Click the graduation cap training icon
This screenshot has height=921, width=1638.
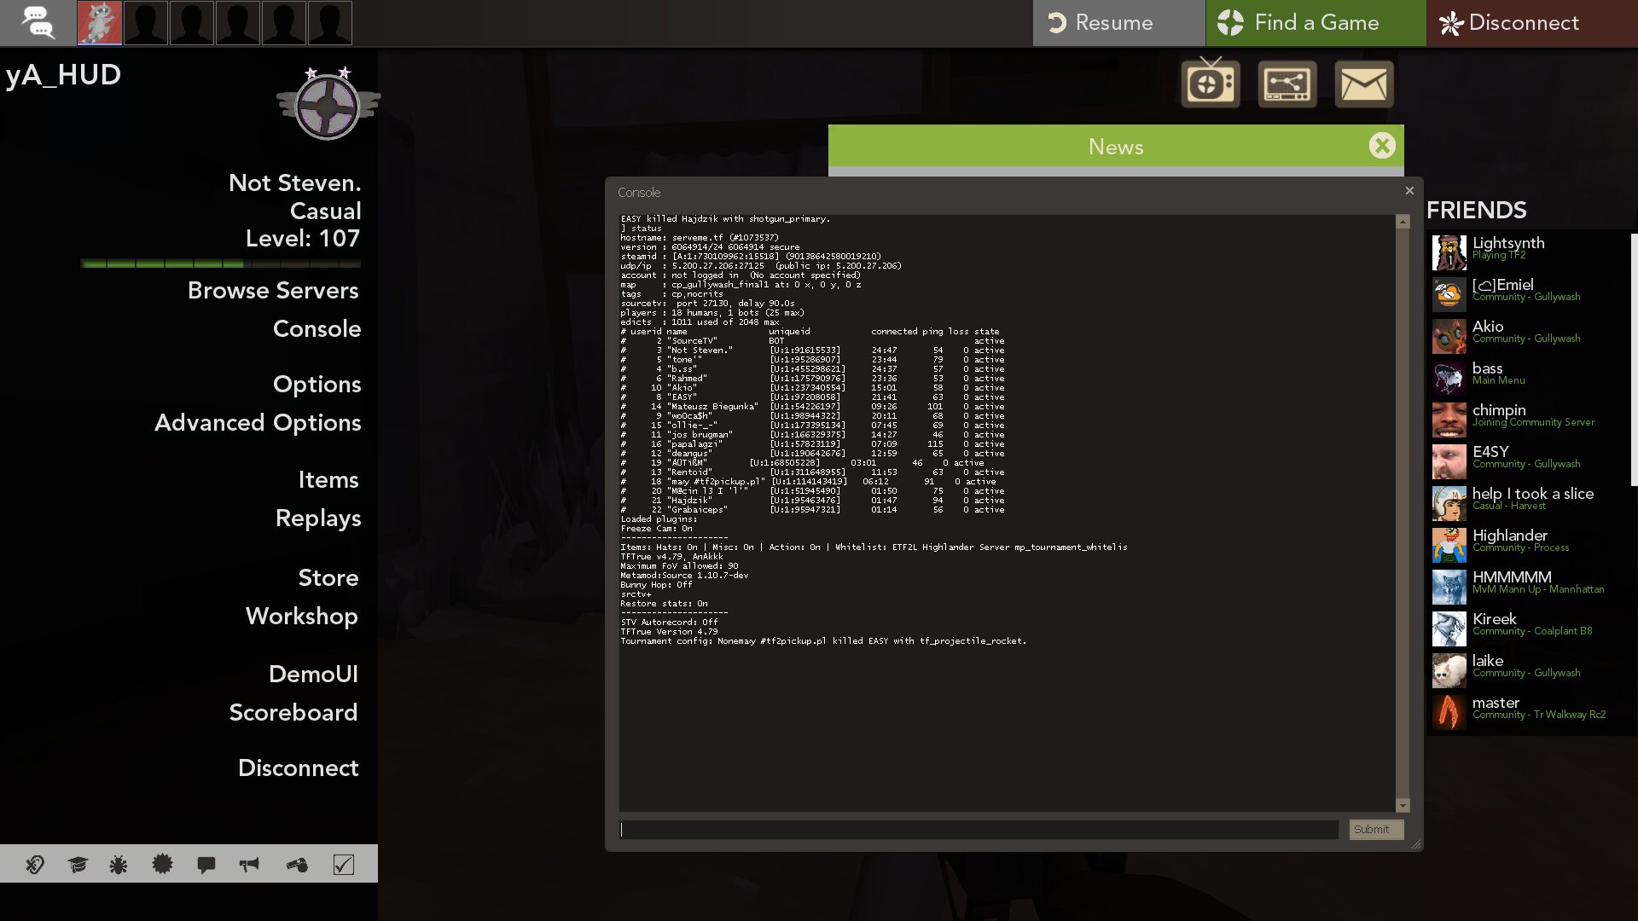click(78, 865)
